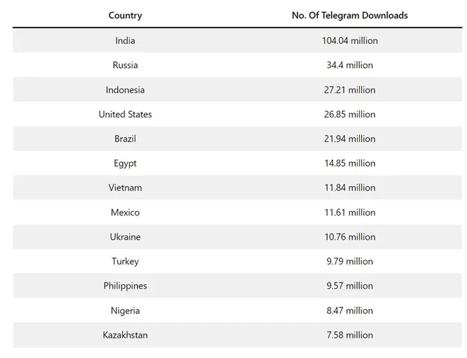Select the Vietnam row label
The height and width of the screenshot is (358, 467).
125,188
